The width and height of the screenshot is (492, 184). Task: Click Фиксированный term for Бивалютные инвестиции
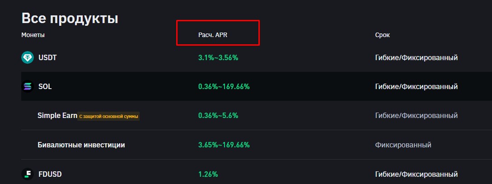[403, 145]
